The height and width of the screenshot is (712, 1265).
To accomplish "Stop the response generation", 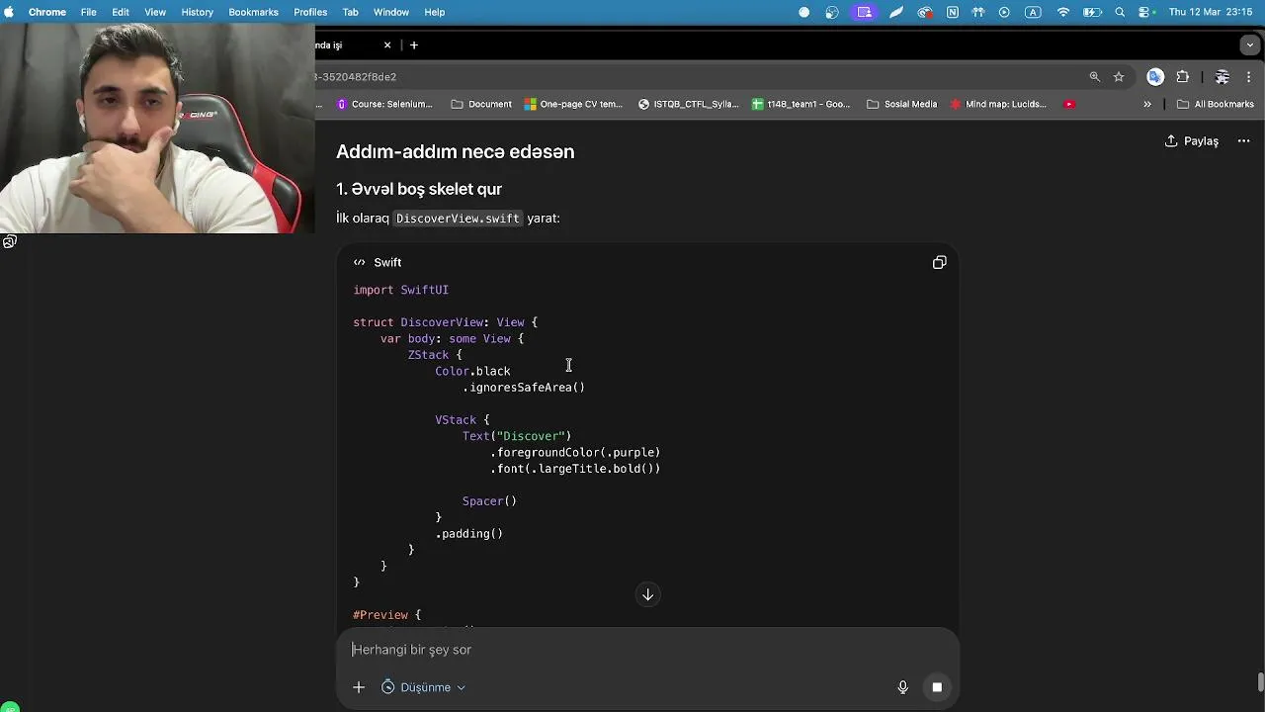I will 937,687.
